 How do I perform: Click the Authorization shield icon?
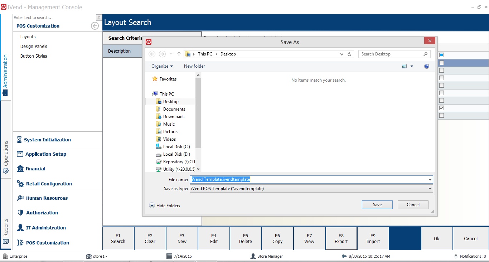pyautogui.click(x=20, y=213)
